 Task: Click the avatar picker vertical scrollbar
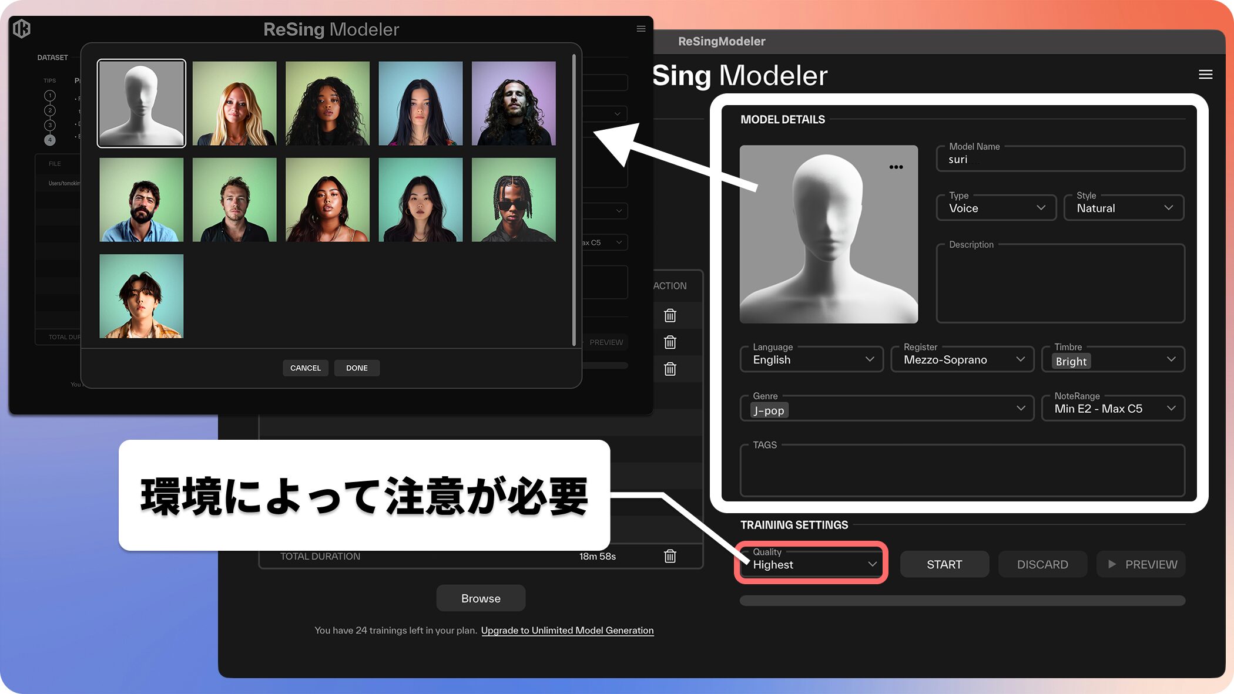(574, 200)
